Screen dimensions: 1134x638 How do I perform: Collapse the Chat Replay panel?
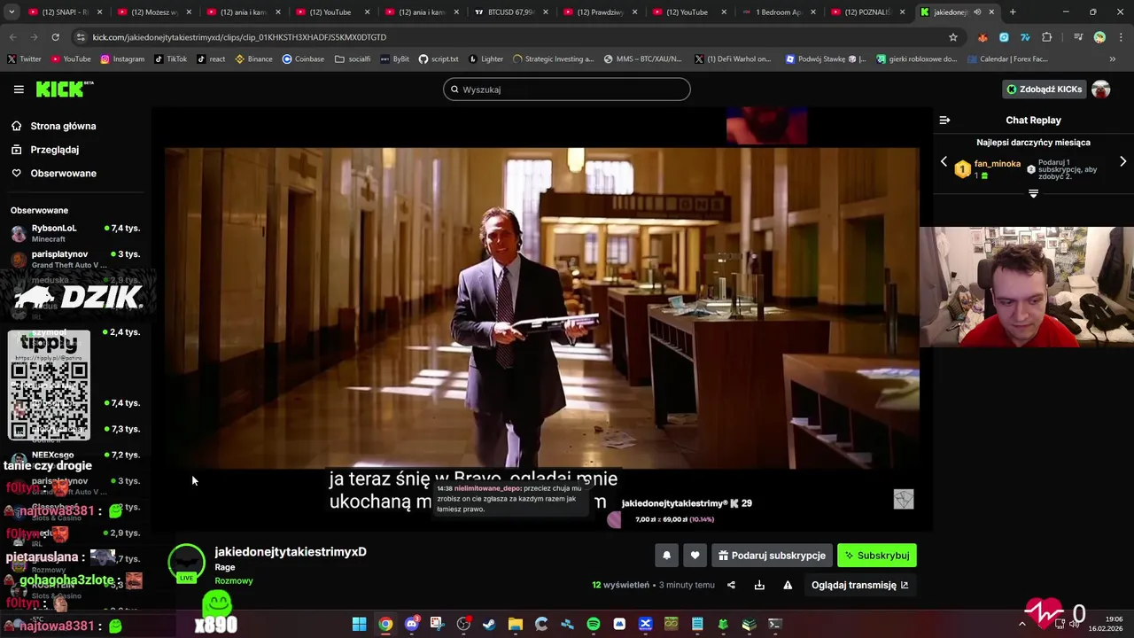pos(944,120)
